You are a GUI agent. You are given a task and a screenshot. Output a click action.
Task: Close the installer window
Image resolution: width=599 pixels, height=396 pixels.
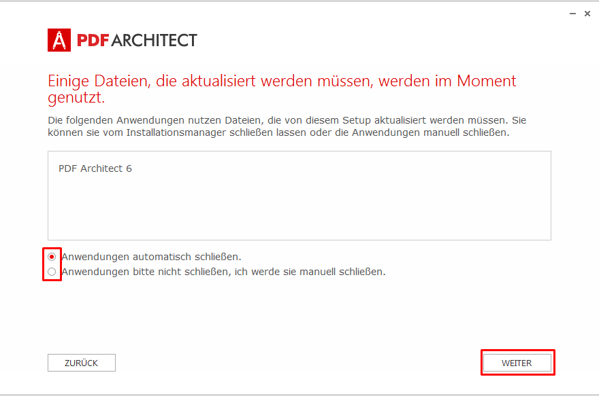coord(587,14)
